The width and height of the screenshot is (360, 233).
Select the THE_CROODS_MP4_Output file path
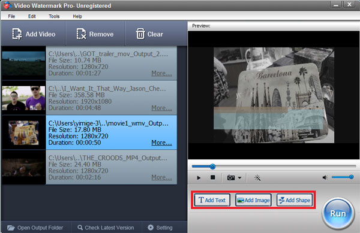click(107, 158)
